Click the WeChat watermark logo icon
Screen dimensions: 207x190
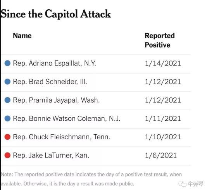click(x=182, y=184)
